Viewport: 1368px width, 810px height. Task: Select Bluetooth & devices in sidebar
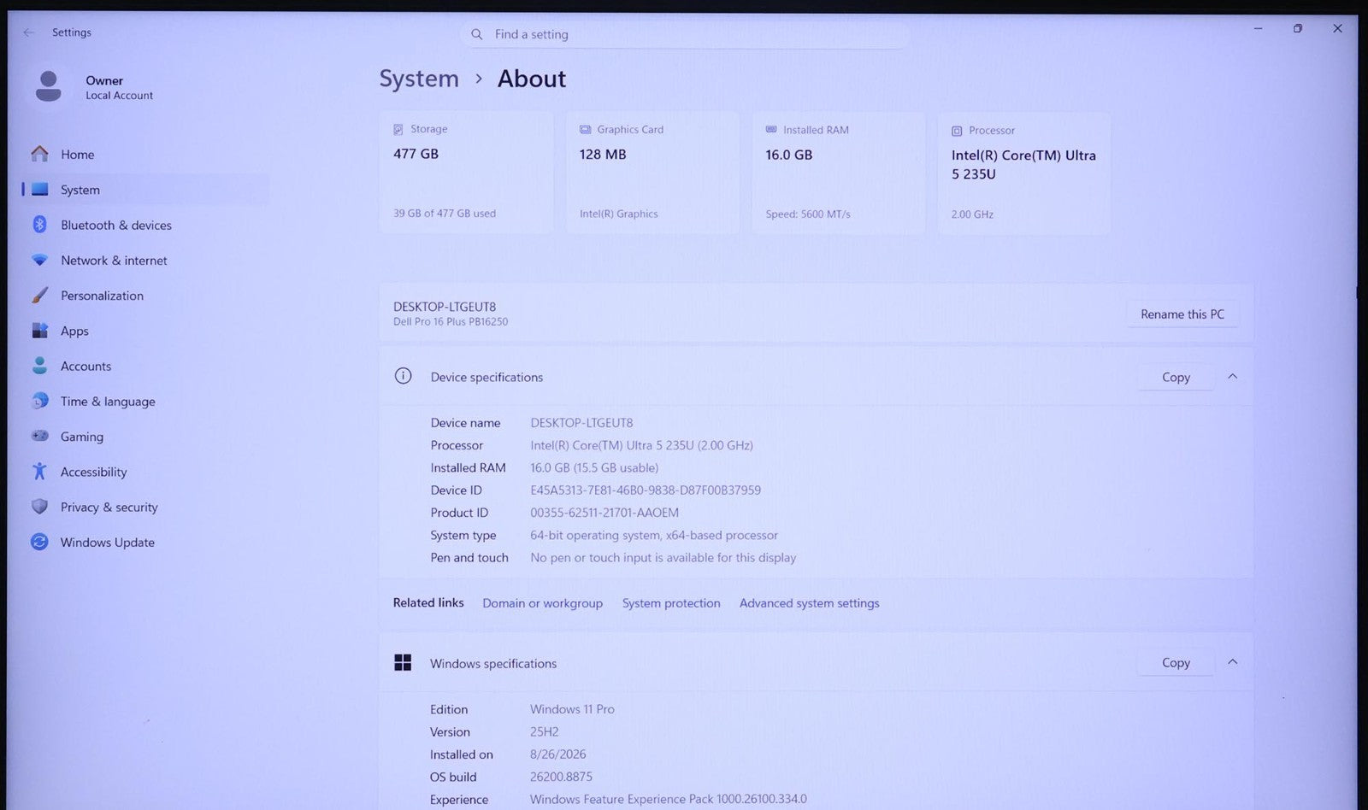145,225
